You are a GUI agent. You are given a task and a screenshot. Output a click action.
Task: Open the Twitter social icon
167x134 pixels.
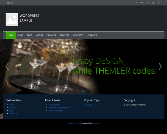pos(142,3)
